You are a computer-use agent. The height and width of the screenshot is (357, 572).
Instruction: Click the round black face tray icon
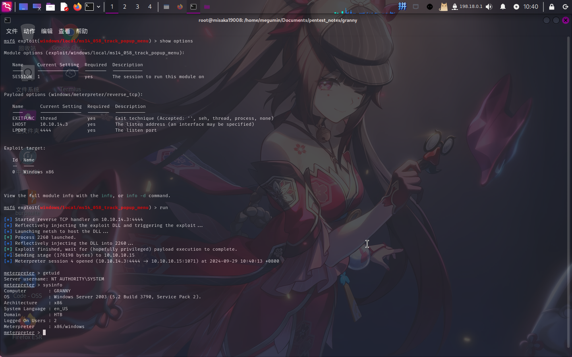pos(430,7)
